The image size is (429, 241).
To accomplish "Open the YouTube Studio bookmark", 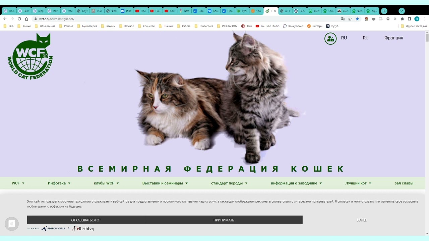I will [267, 26].
